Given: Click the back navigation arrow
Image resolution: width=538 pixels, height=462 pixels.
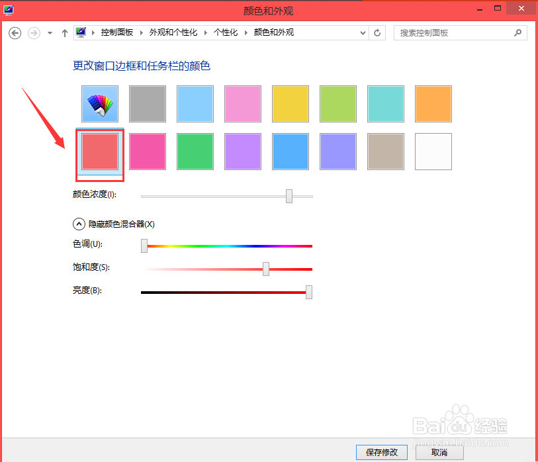Looking at the screenshot, I should pyautogui.click(x=15, y=32).
